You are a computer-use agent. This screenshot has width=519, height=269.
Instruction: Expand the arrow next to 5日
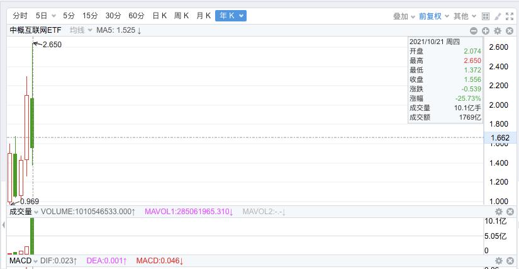click(x=54, y=16)
